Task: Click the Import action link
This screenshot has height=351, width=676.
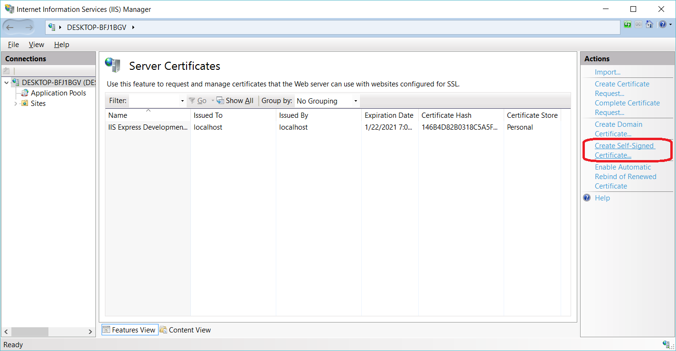Action: 607,72
